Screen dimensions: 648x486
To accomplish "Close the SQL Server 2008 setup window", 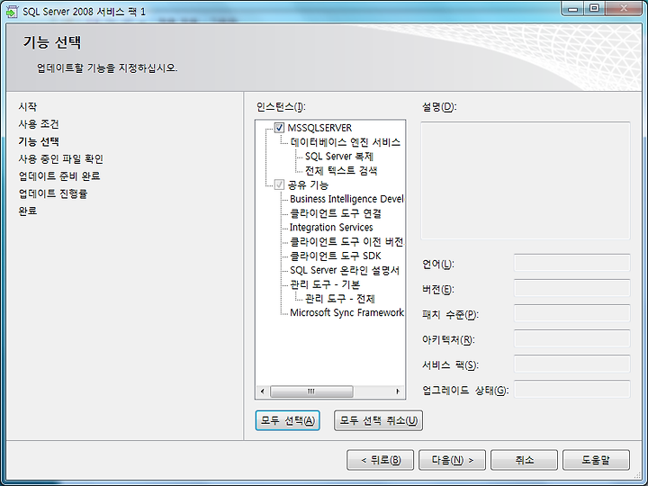I will point(624,8).
